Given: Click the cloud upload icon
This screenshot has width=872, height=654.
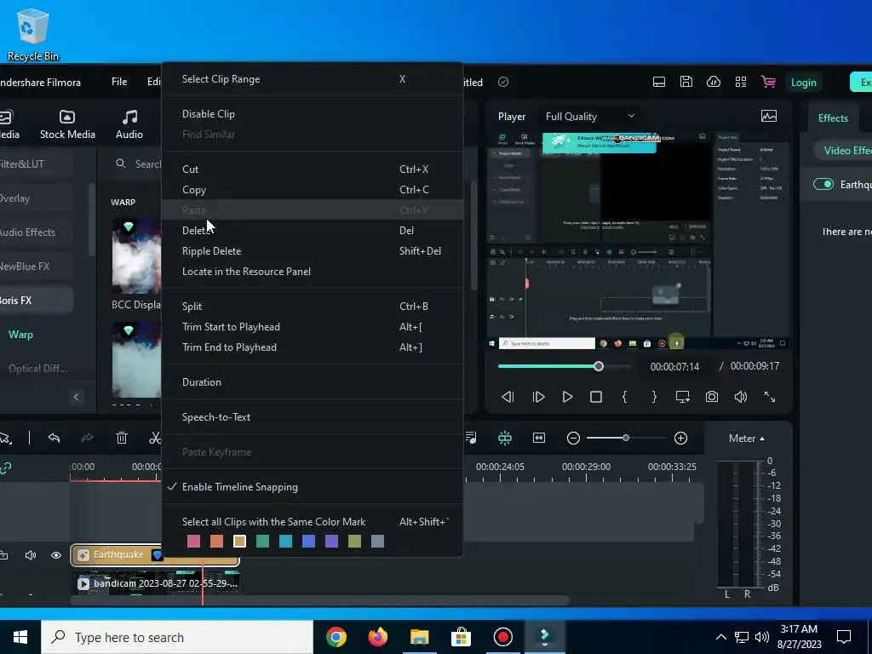Looking at the screenshot, I should pos(714,83).
